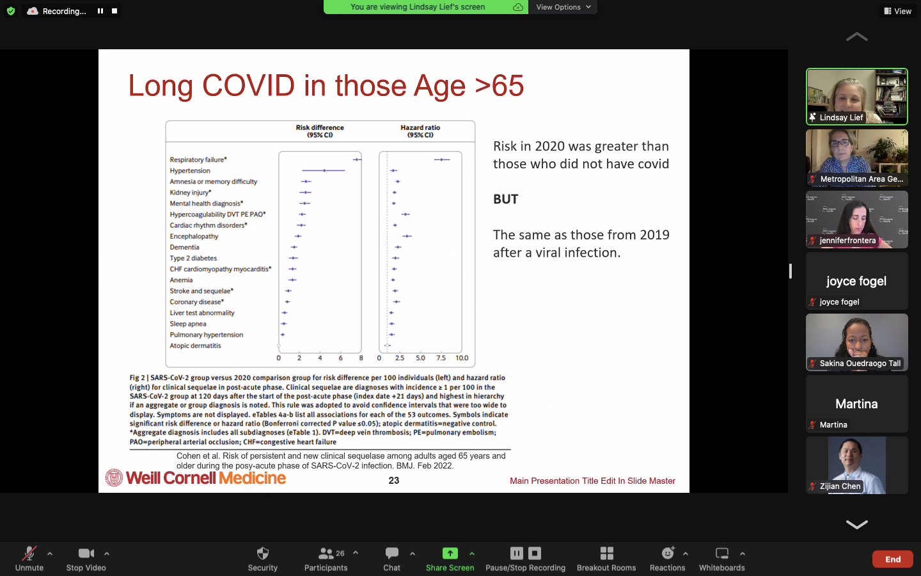The width and height of the screenshot is (921, 576).
Task: Open the View Options dropdown
Action: (563, 7)
